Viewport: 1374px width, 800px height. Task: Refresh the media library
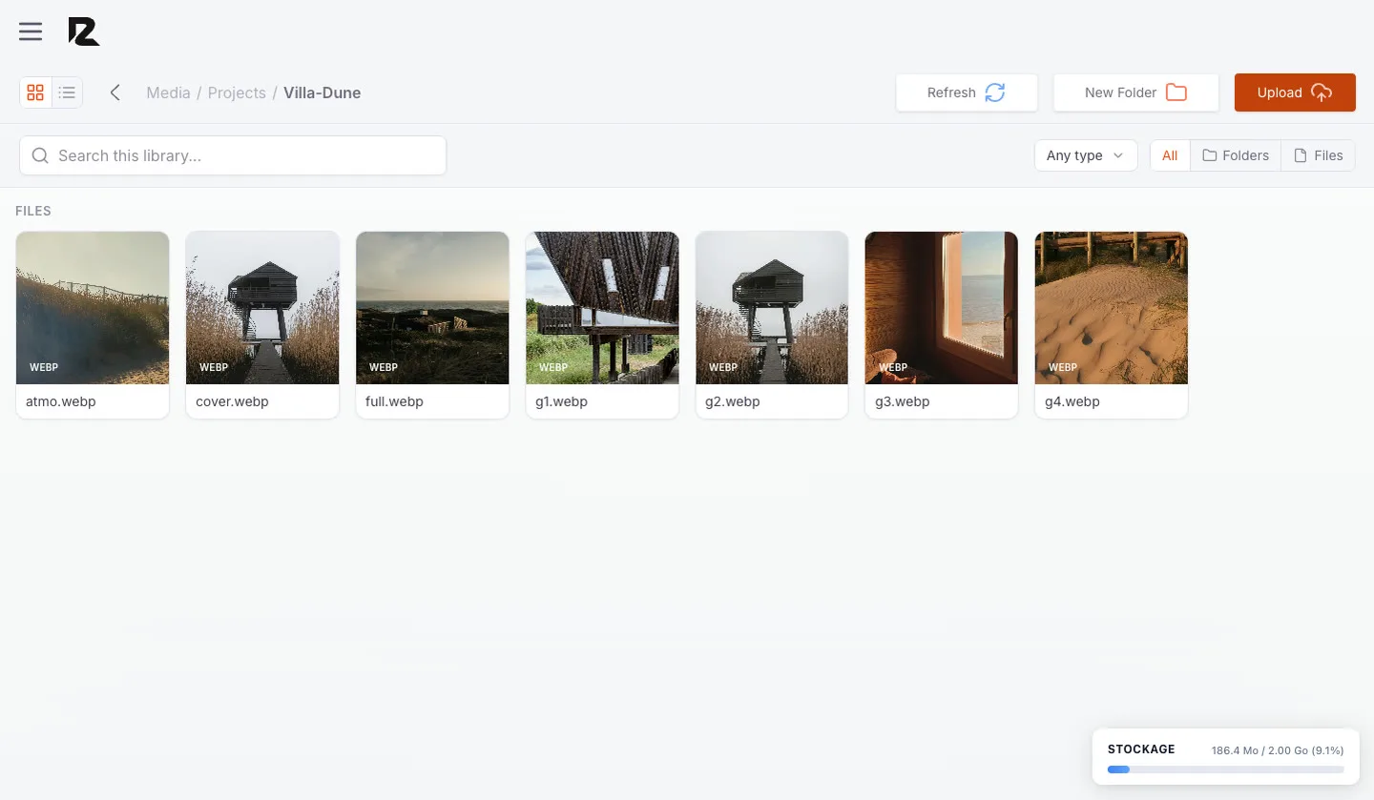[967, 92]
